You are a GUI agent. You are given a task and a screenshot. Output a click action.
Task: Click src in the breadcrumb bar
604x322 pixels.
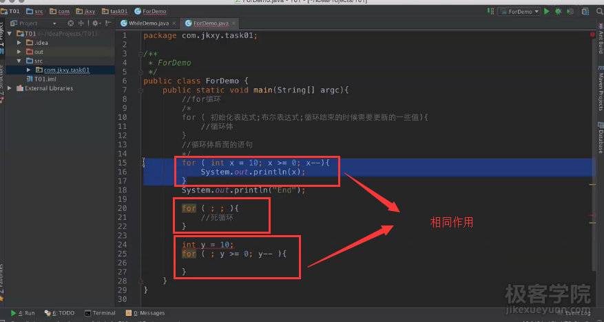coord(34,11)
